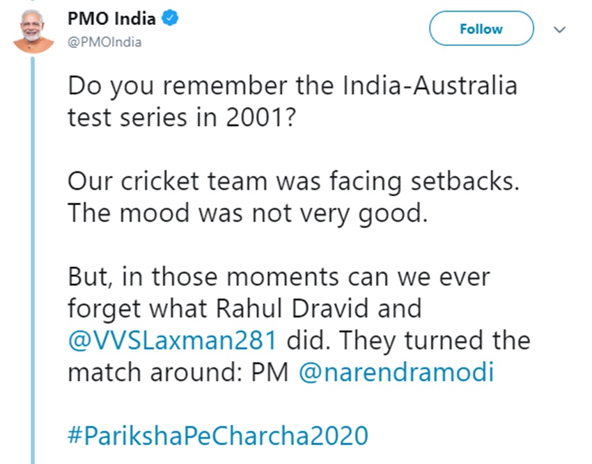Click the PMO India profile avatar
The height and width of the screenshot is (464, 592).
(x=32, y=32)
